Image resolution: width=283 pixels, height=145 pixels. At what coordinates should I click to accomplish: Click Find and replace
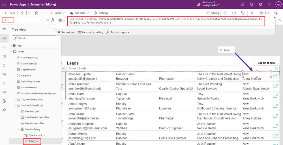pos(118,32)
